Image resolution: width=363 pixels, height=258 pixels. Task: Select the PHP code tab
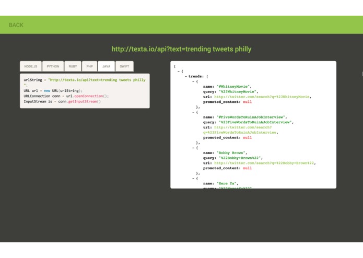90,66
